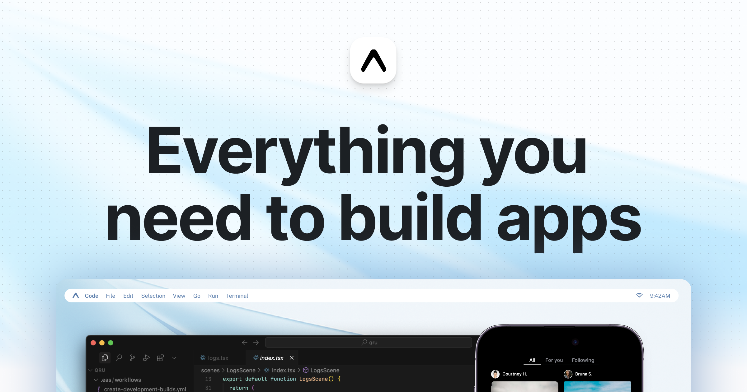
Task: Click inside the qru search field
Action: [x=369, y=342]
